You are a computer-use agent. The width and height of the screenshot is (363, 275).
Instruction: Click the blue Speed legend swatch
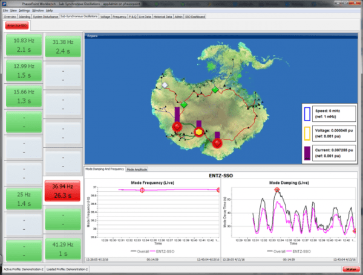pyautogui.click(x=307, y=114)
